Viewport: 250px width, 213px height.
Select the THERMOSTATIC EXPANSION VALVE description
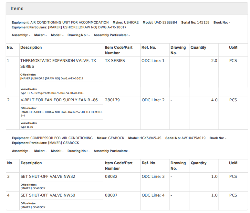(58, 63)
